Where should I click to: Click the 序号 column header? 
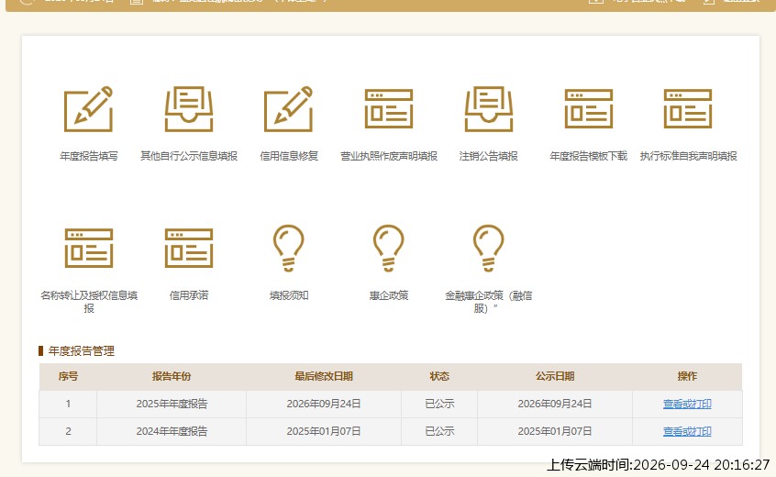68,376
